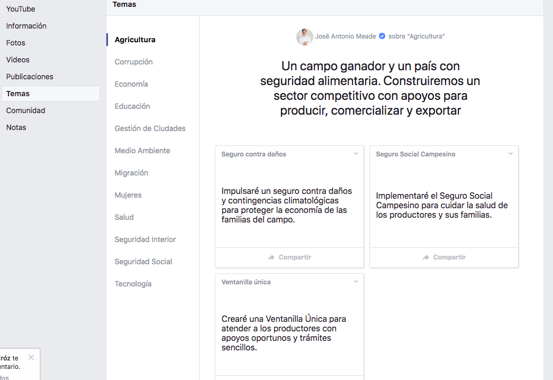
Task: Go to the Notas section
Action: click(16, 127)
